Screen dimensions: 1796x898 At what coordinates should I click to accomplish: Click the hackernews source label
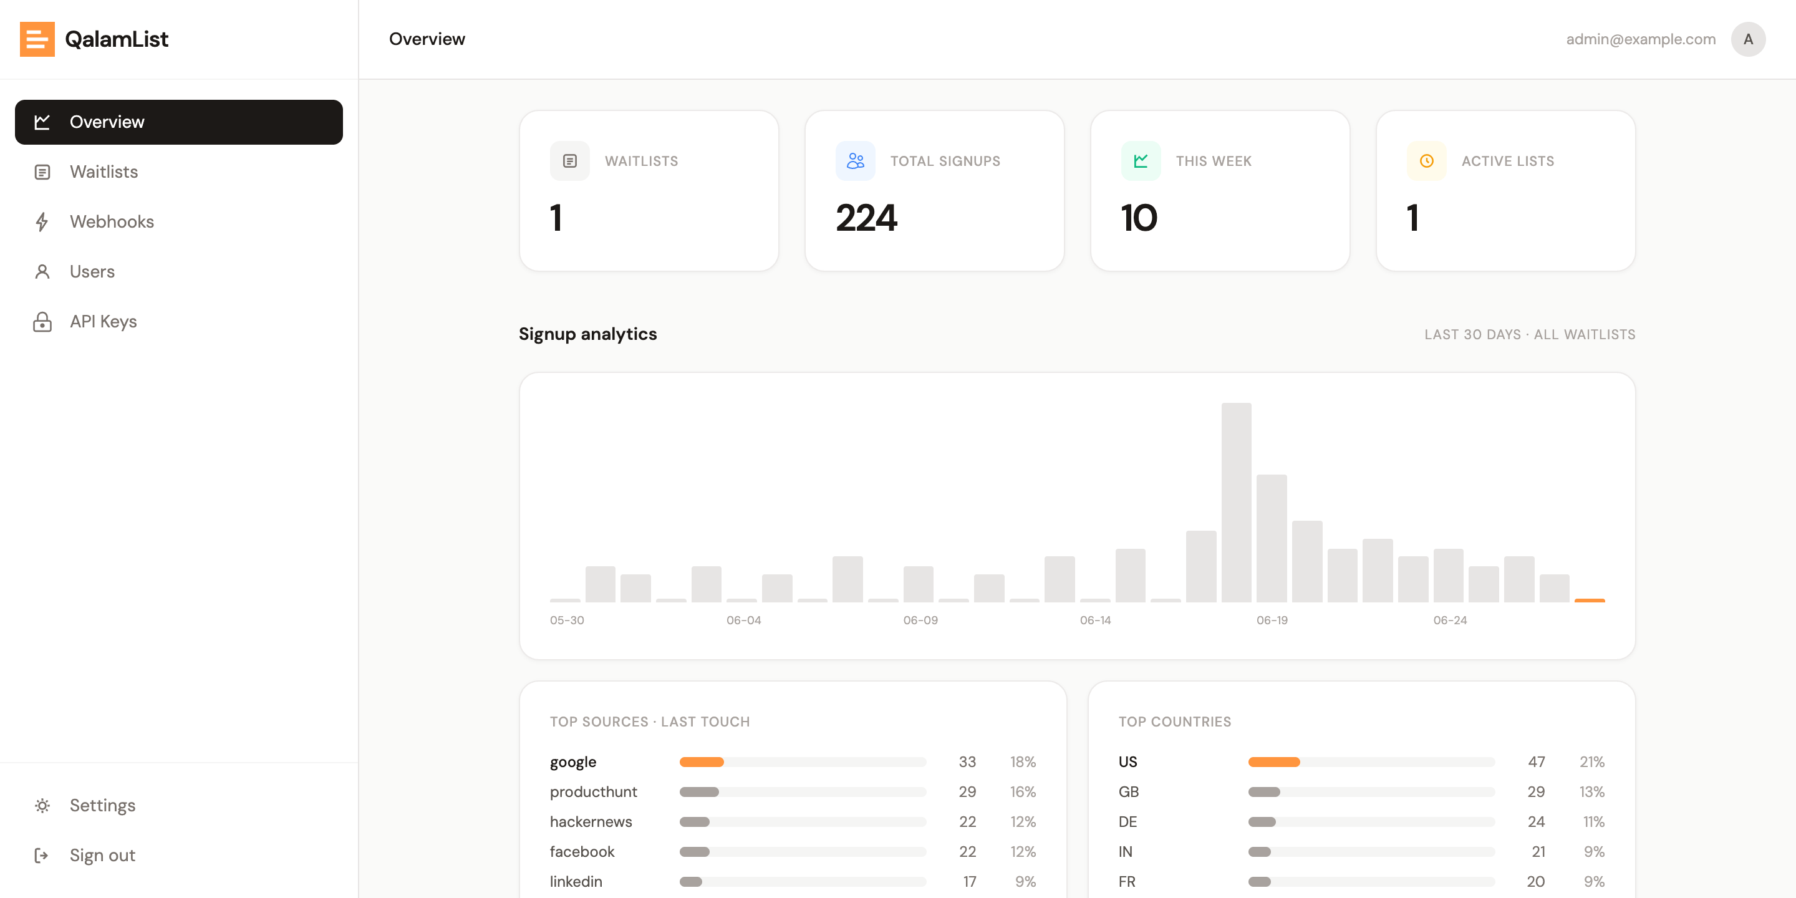coord(591,822)
